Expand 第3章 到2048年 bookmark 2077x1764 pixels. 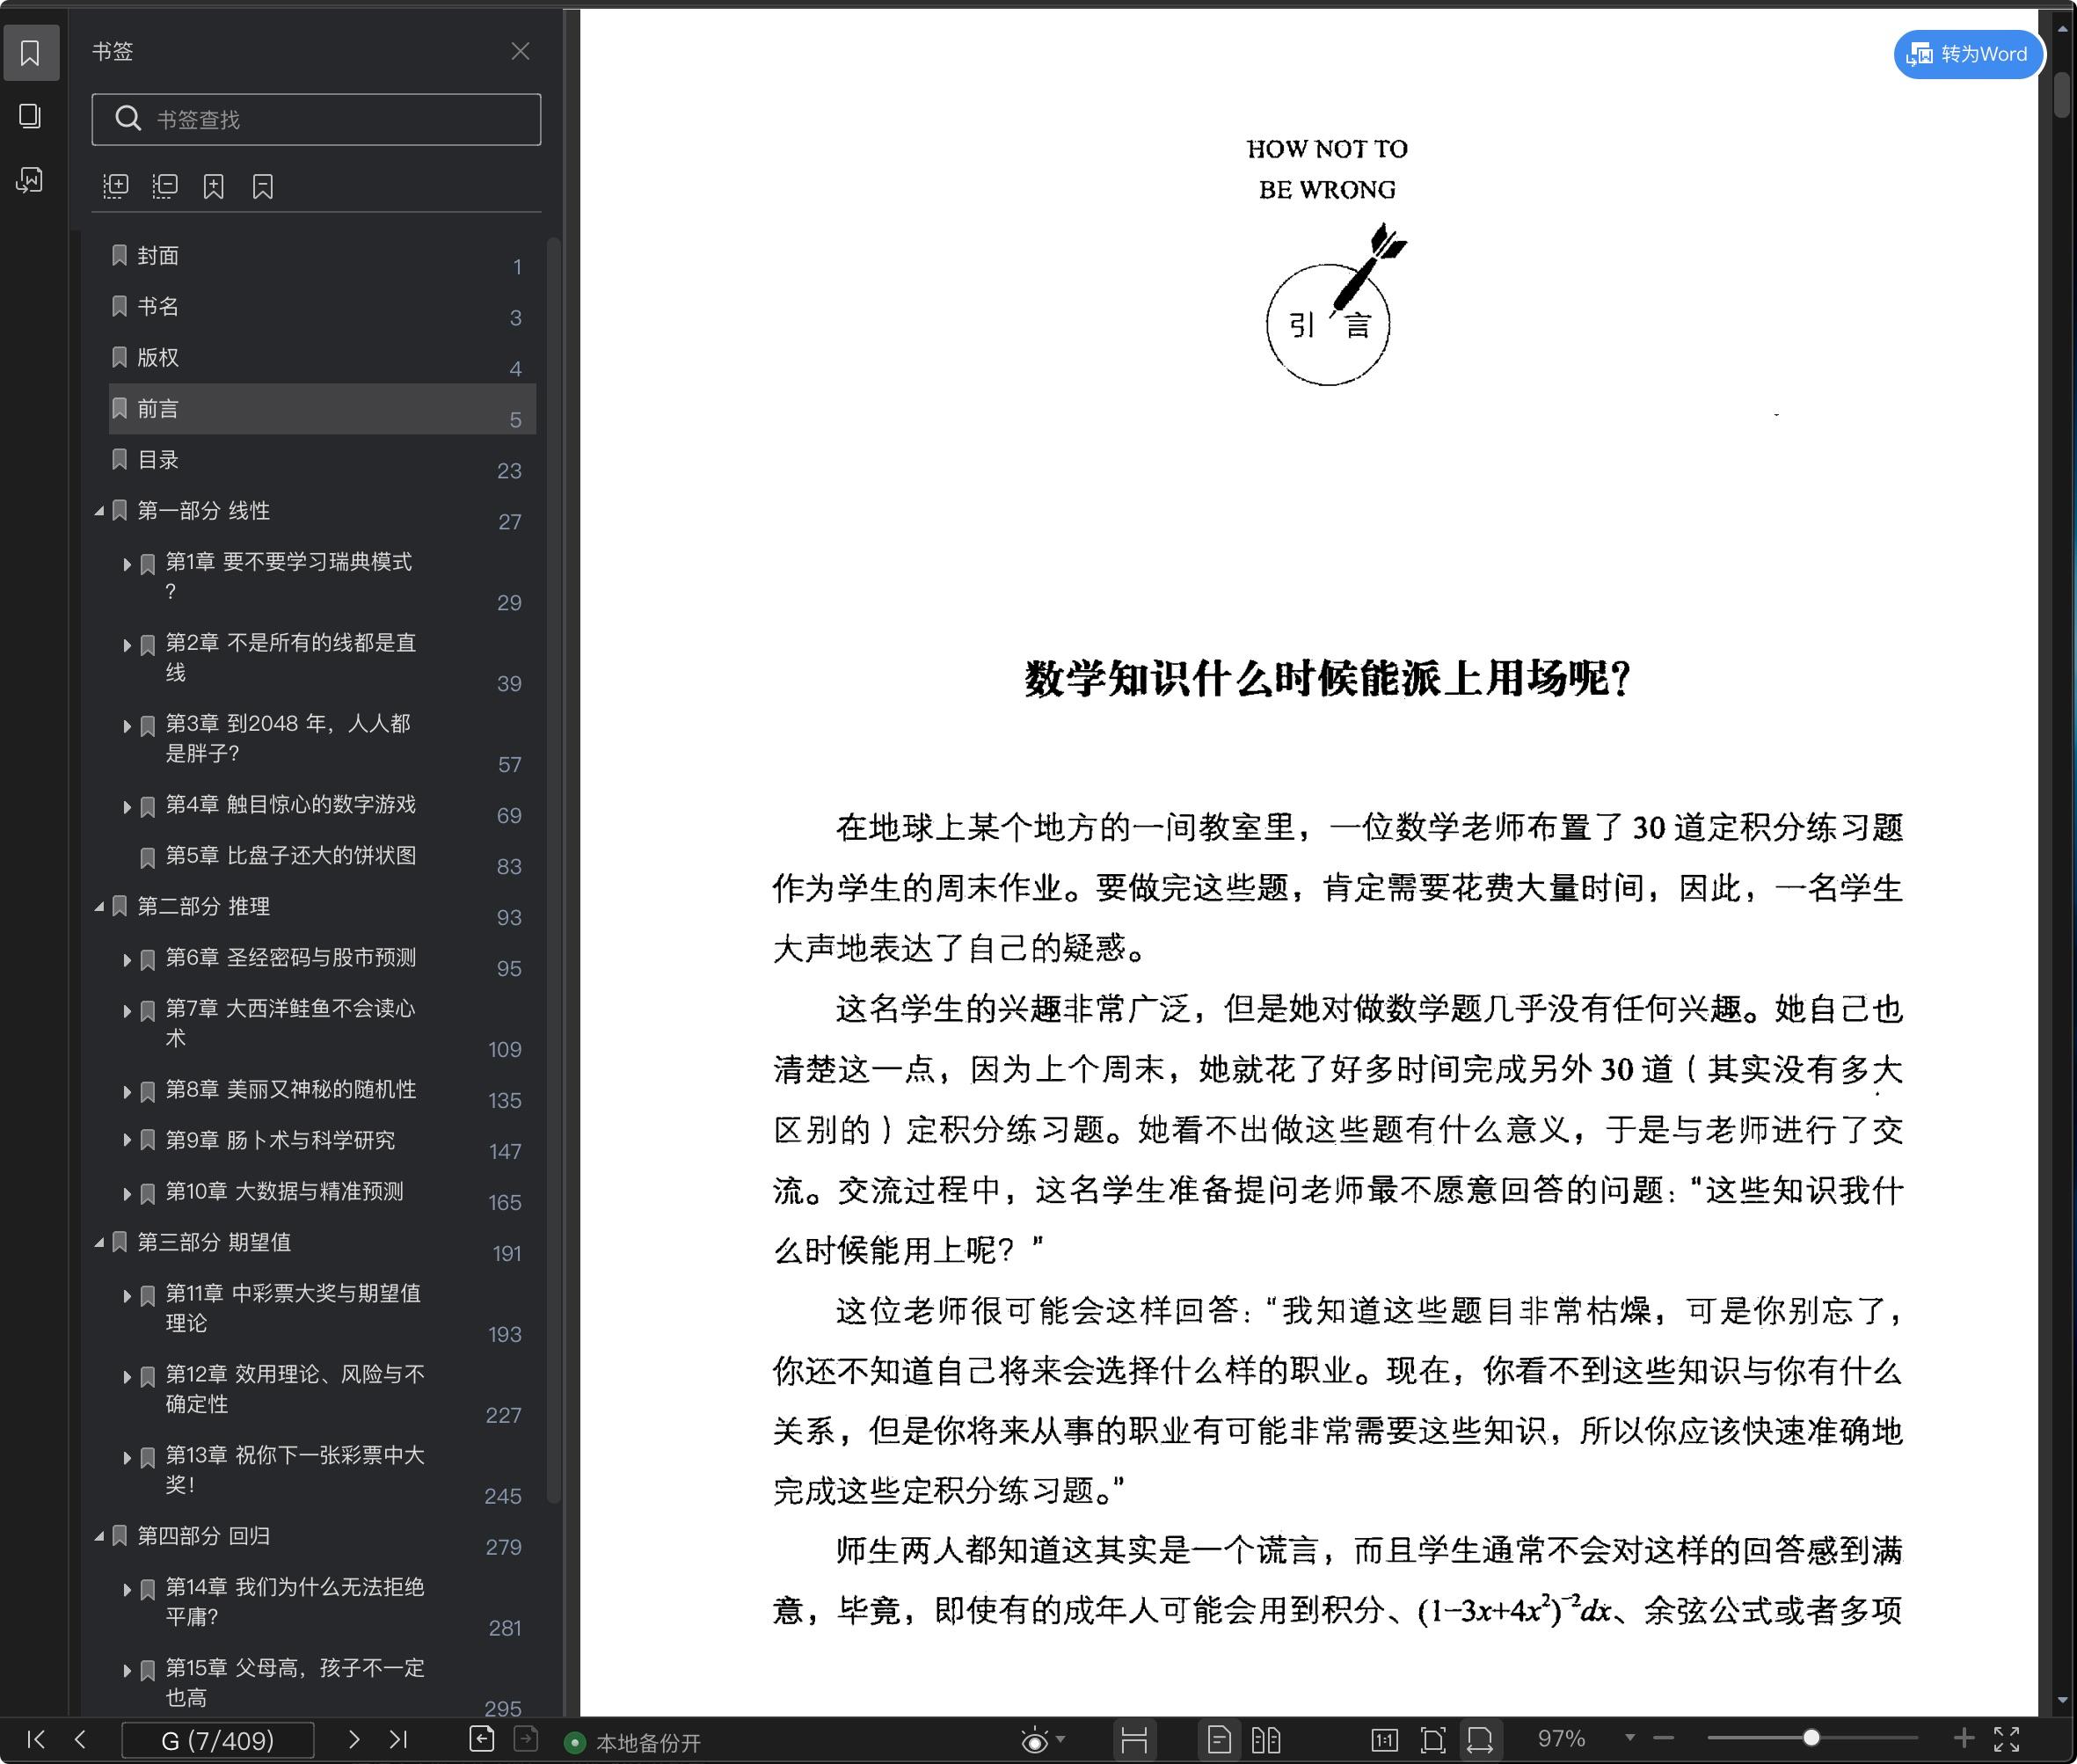tap(127, 727)
